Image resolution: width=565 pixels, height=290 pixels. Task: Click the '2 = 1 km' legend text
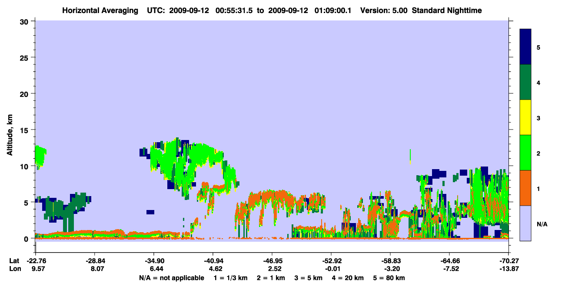(270, 278)
